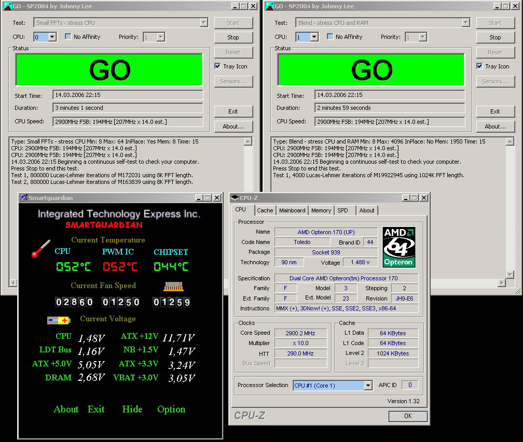This screenshot has width=523, height=442.
Task: Click the left SP2004 window title icon
Action: tap(8, 6)
